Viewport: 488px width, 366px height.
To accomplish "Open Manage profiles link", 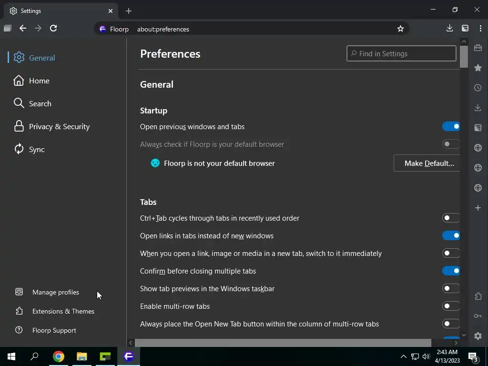I will click(47, 292).
